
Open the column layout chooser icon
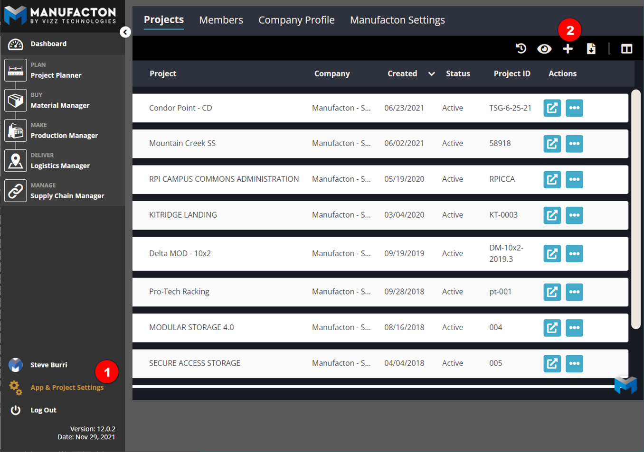626,49
